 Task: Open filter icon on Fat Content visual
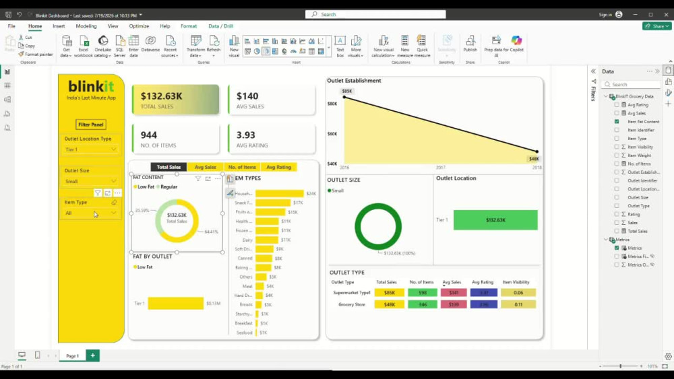coord(197,178)
